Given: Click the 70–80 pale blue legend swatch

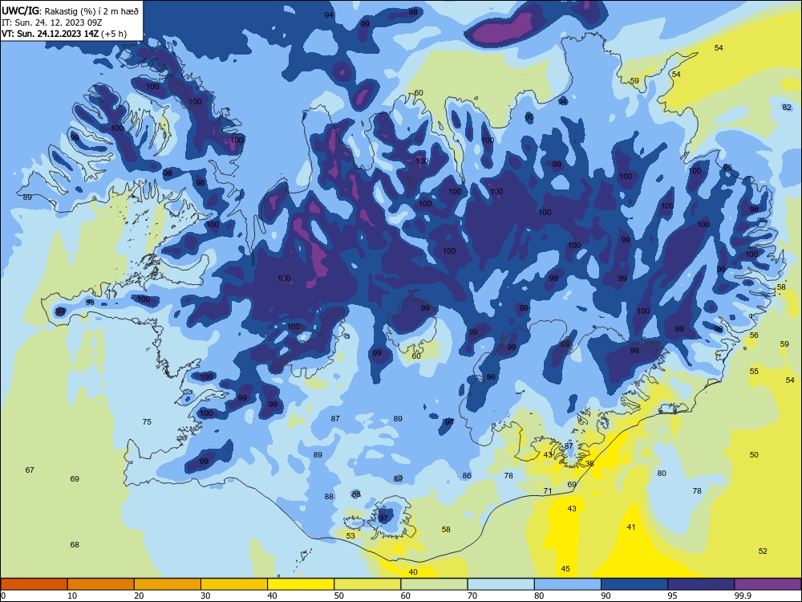Looking at the screenshot, I should [500, 584].
